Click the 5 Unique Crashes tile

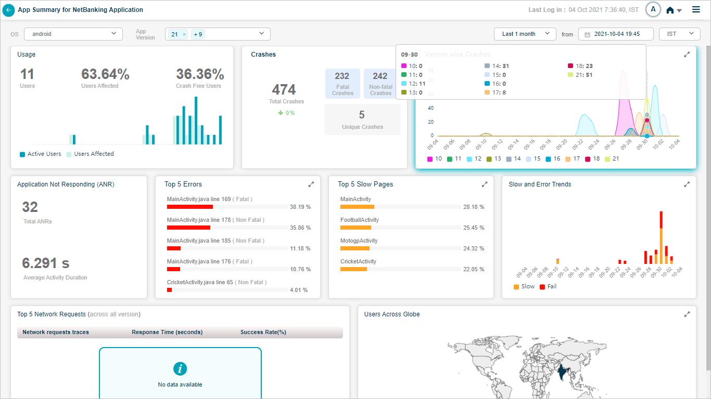(362, 119)
